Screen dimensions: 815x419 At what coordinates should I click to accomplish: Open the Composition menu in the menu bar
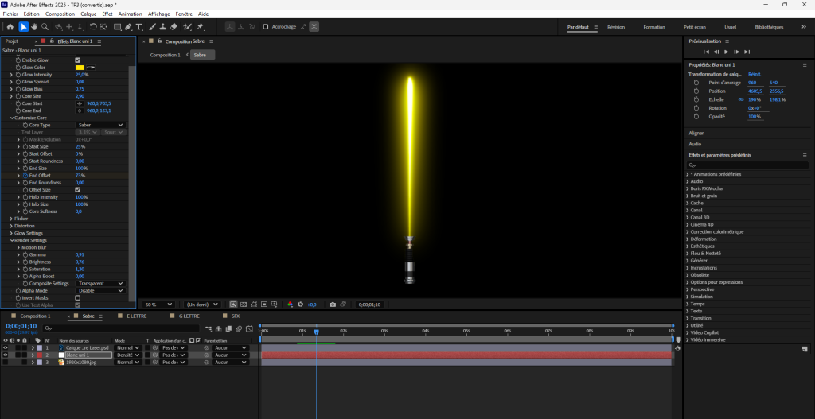[60, 14]
